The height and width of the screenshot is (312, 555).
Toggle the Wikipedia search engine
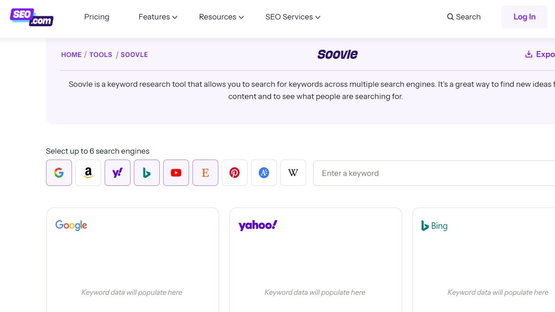click(x=293, y=172)
